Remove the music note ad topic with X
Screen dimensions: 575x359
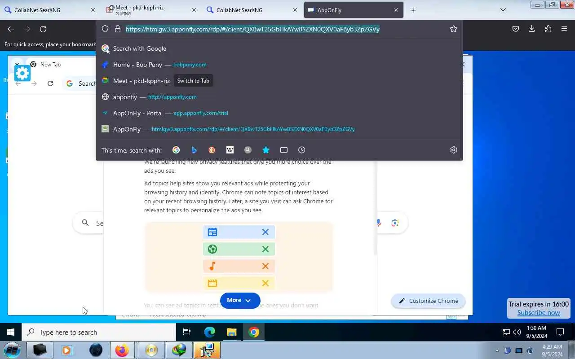click(x=265, y=266)
